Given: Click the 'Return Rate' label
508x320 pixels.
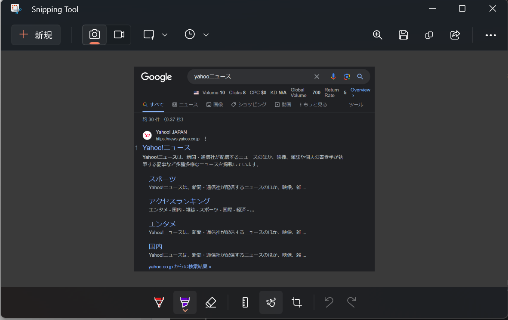Looking at the screenshot, I should coord(332,93).
